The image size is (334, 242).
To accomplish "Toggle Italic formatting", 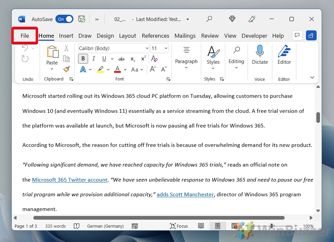I will pos(93,59).
